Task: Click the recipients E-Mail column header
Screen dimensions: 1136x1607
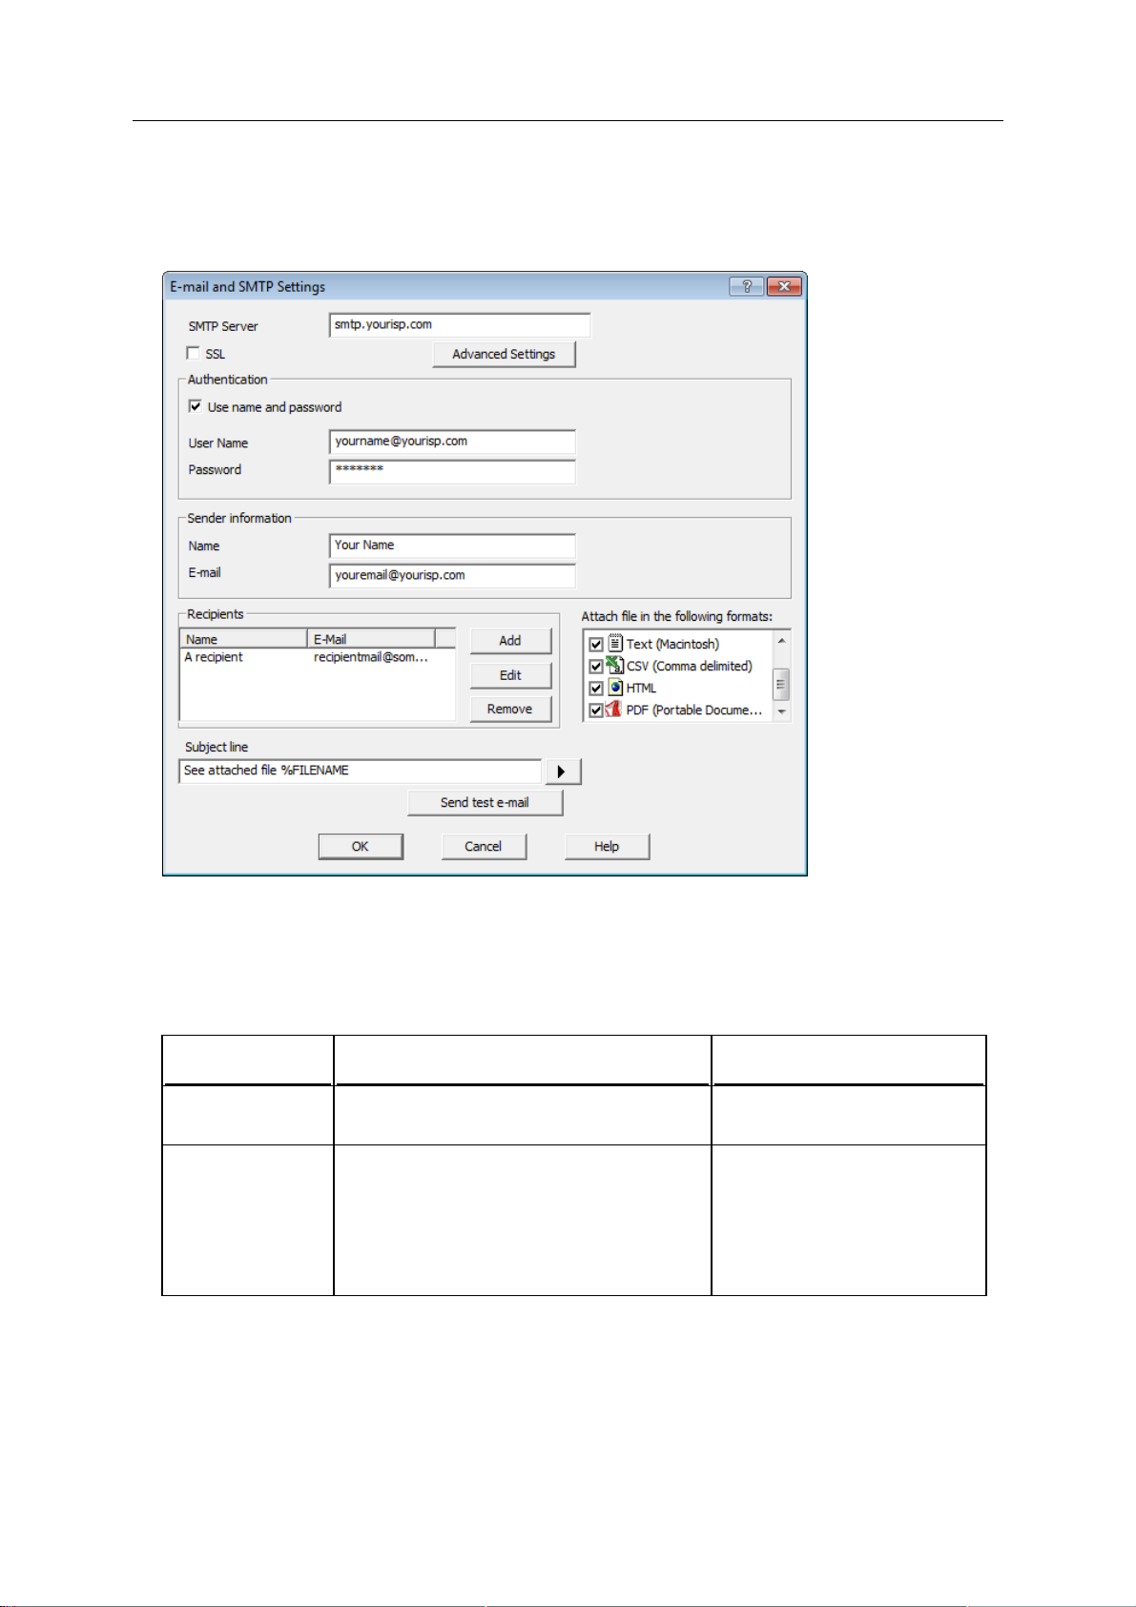Action: click(x=371, y=639)
